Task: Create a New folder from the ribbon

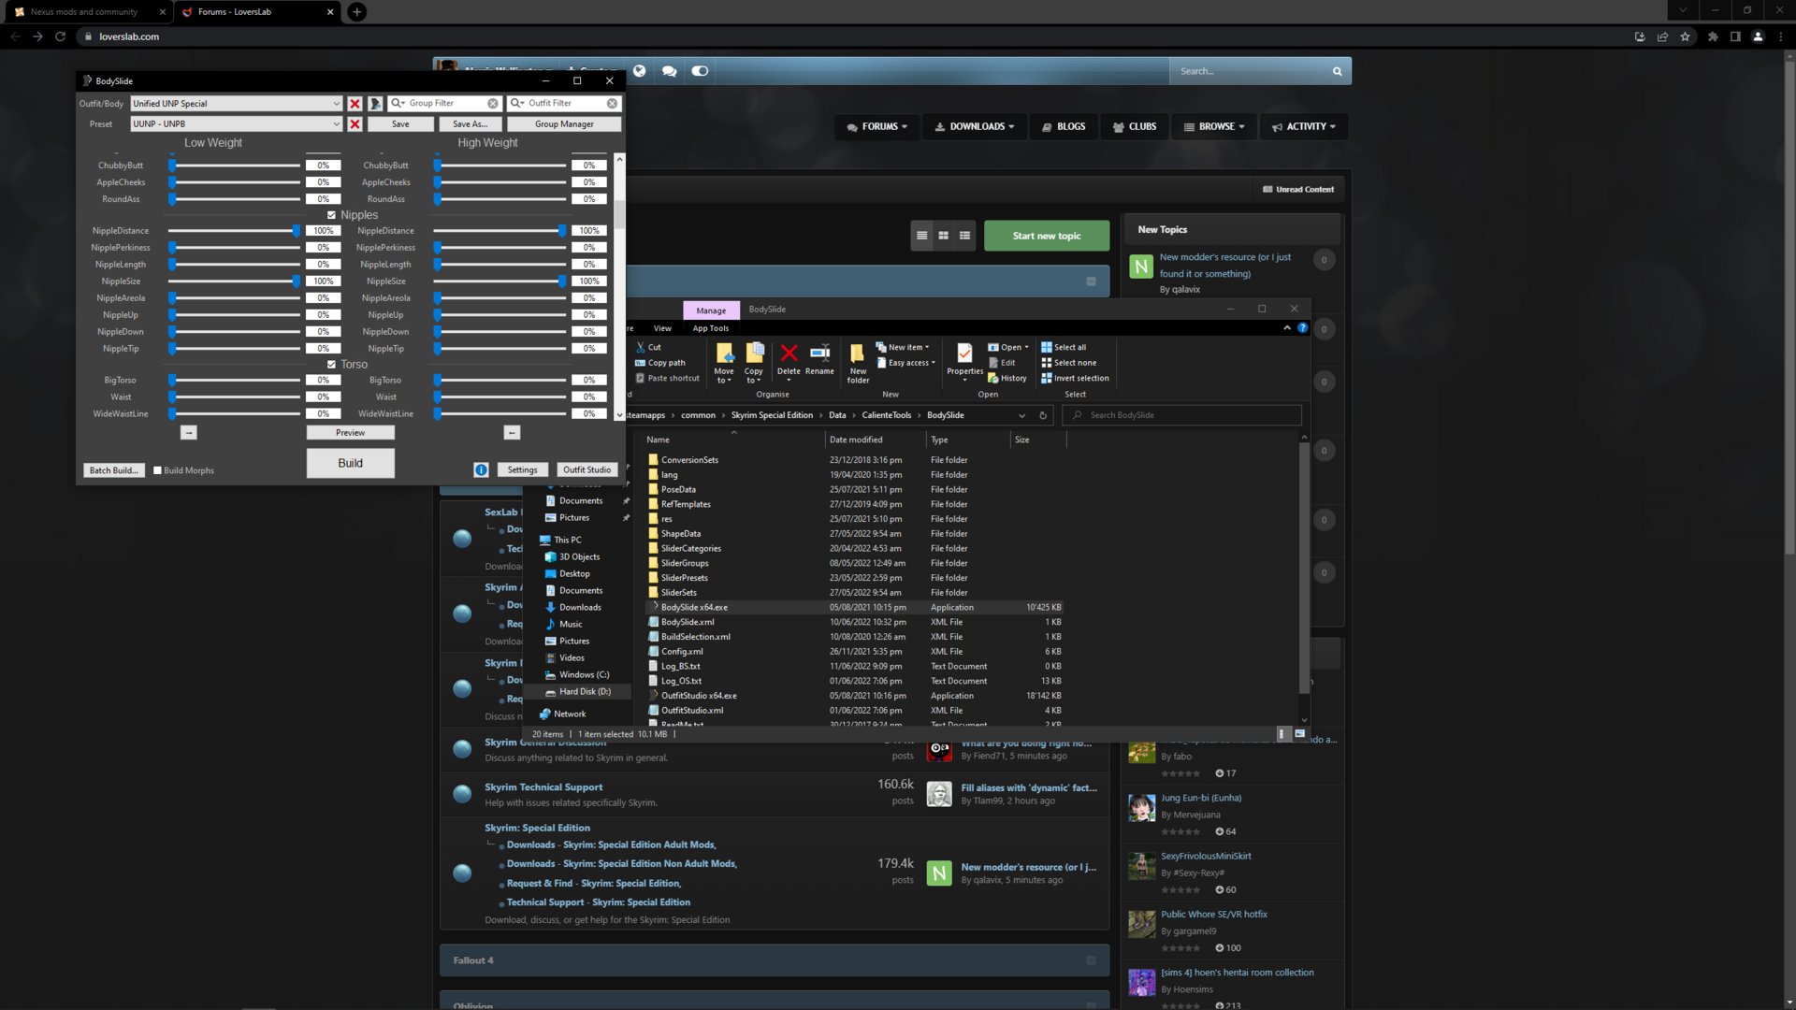Action: (858, 363)
